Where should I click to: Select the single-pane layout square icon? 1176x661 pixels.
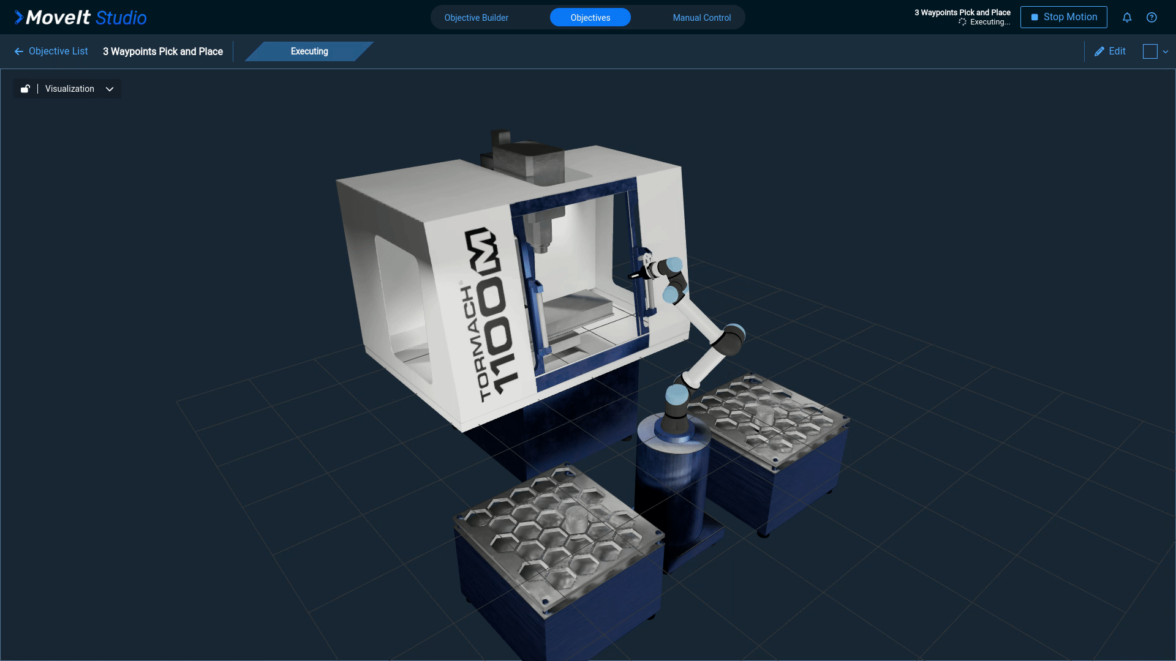click(x=1150, y=51)
